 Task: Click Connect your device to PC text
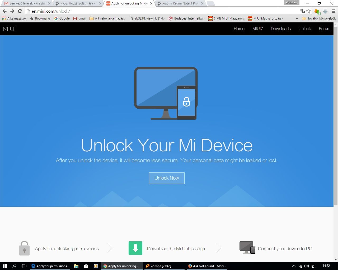click(285, 249)
